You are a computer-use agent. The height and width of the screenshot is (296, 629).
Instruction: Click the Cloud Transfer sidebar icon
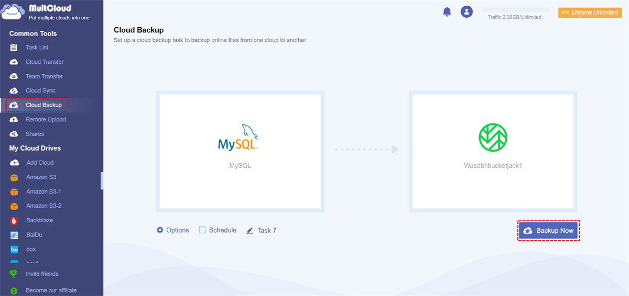[x=14, y=62]
